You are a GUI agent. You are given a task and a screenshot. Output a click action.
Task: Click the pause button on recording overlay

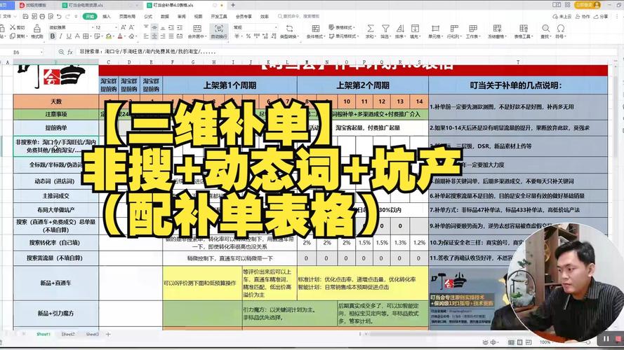click(x=606, y=339)
